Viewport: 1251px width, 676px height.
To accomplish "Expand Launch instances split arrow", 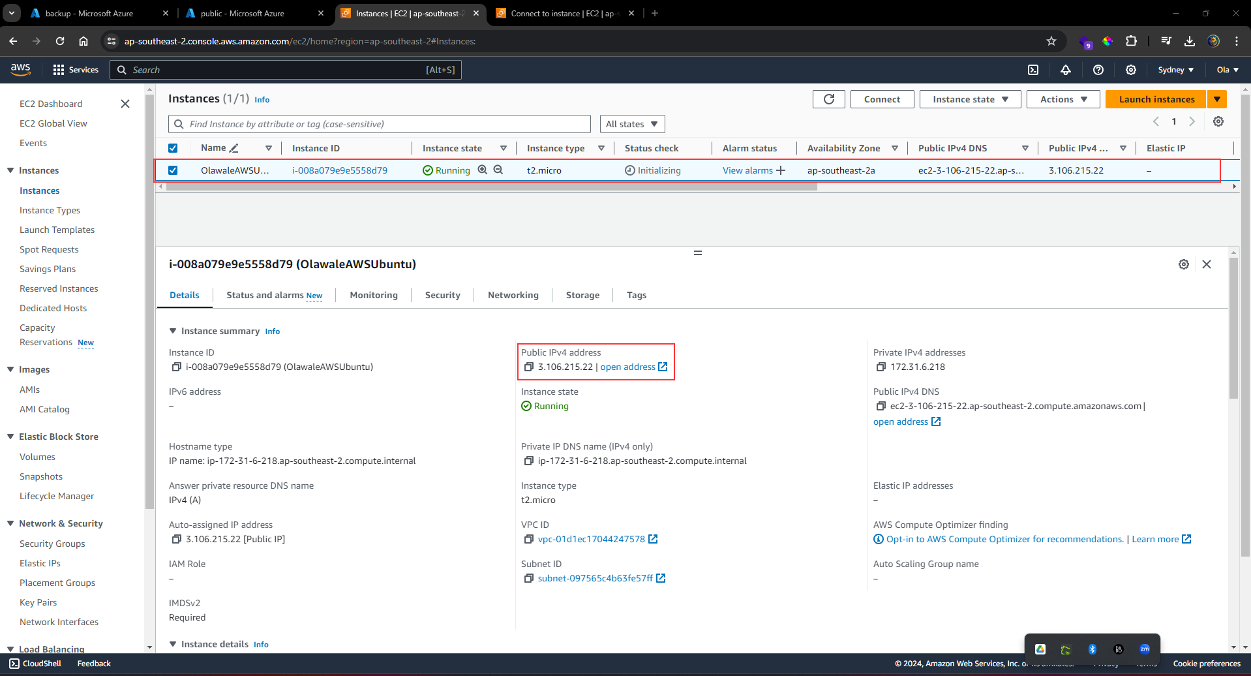I will click(1217, 99).
